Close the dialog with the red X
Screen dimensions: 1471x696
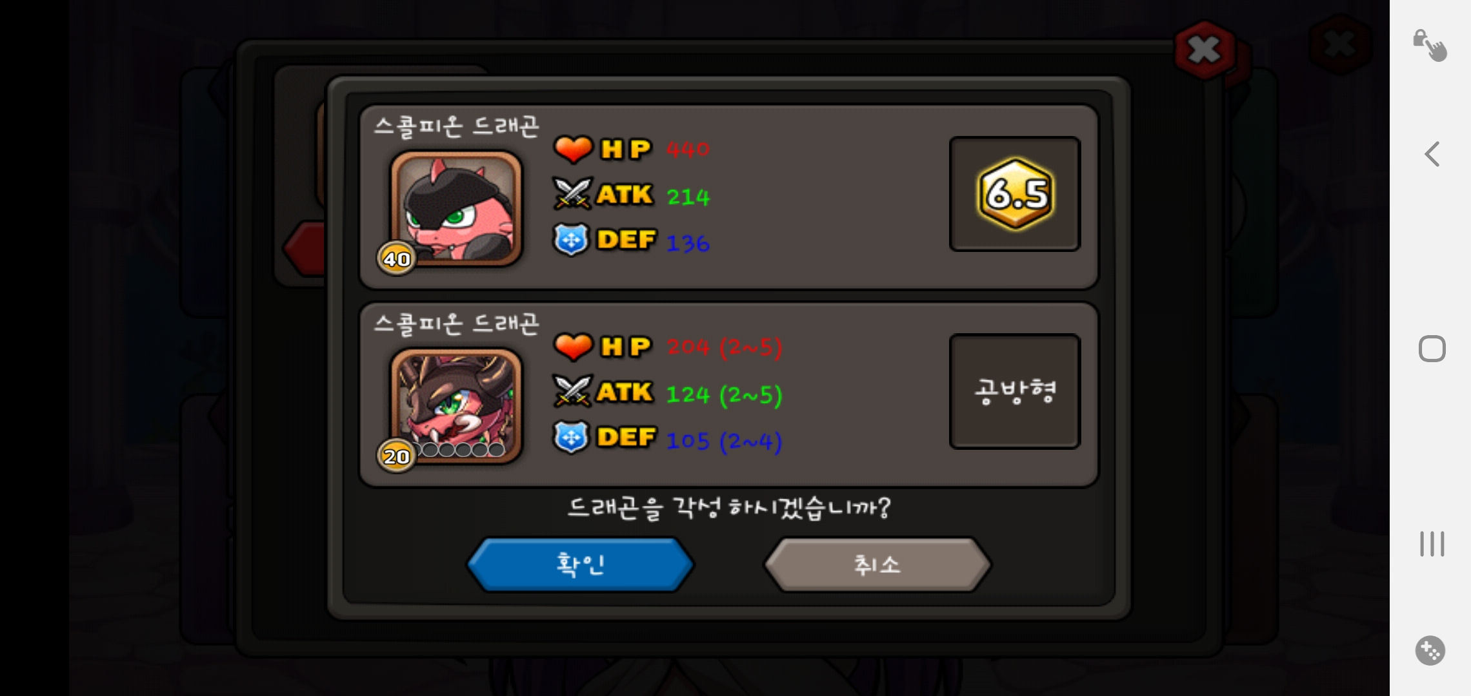click(x=1204, y=50)
